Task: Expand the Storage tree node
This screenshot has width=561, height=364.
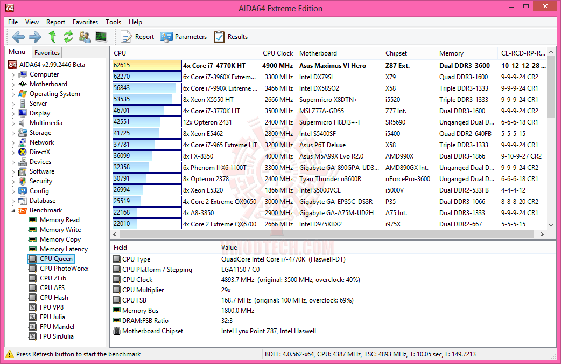Action: pos(13,133)
